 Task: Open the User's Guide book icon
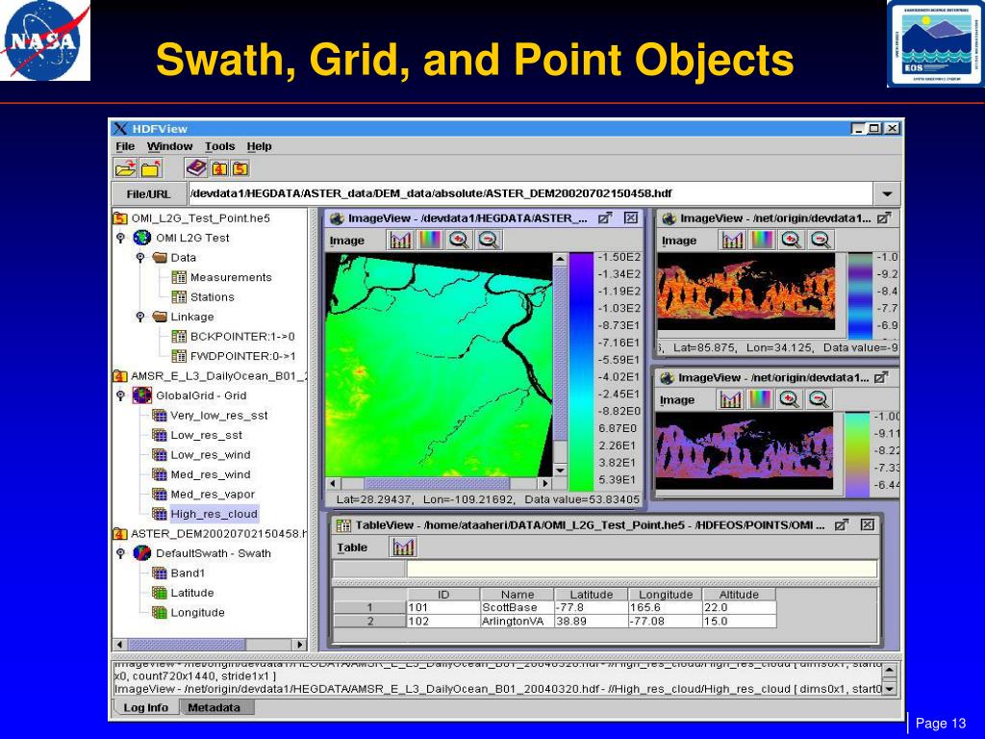196,167
